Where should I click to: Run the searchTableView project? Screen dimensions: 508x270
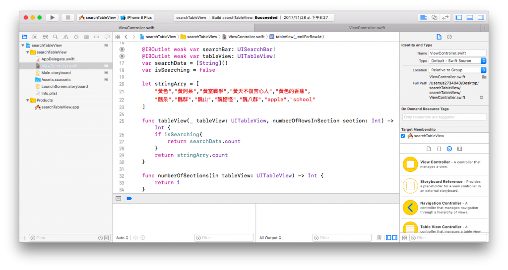click(x=52, y=17)
